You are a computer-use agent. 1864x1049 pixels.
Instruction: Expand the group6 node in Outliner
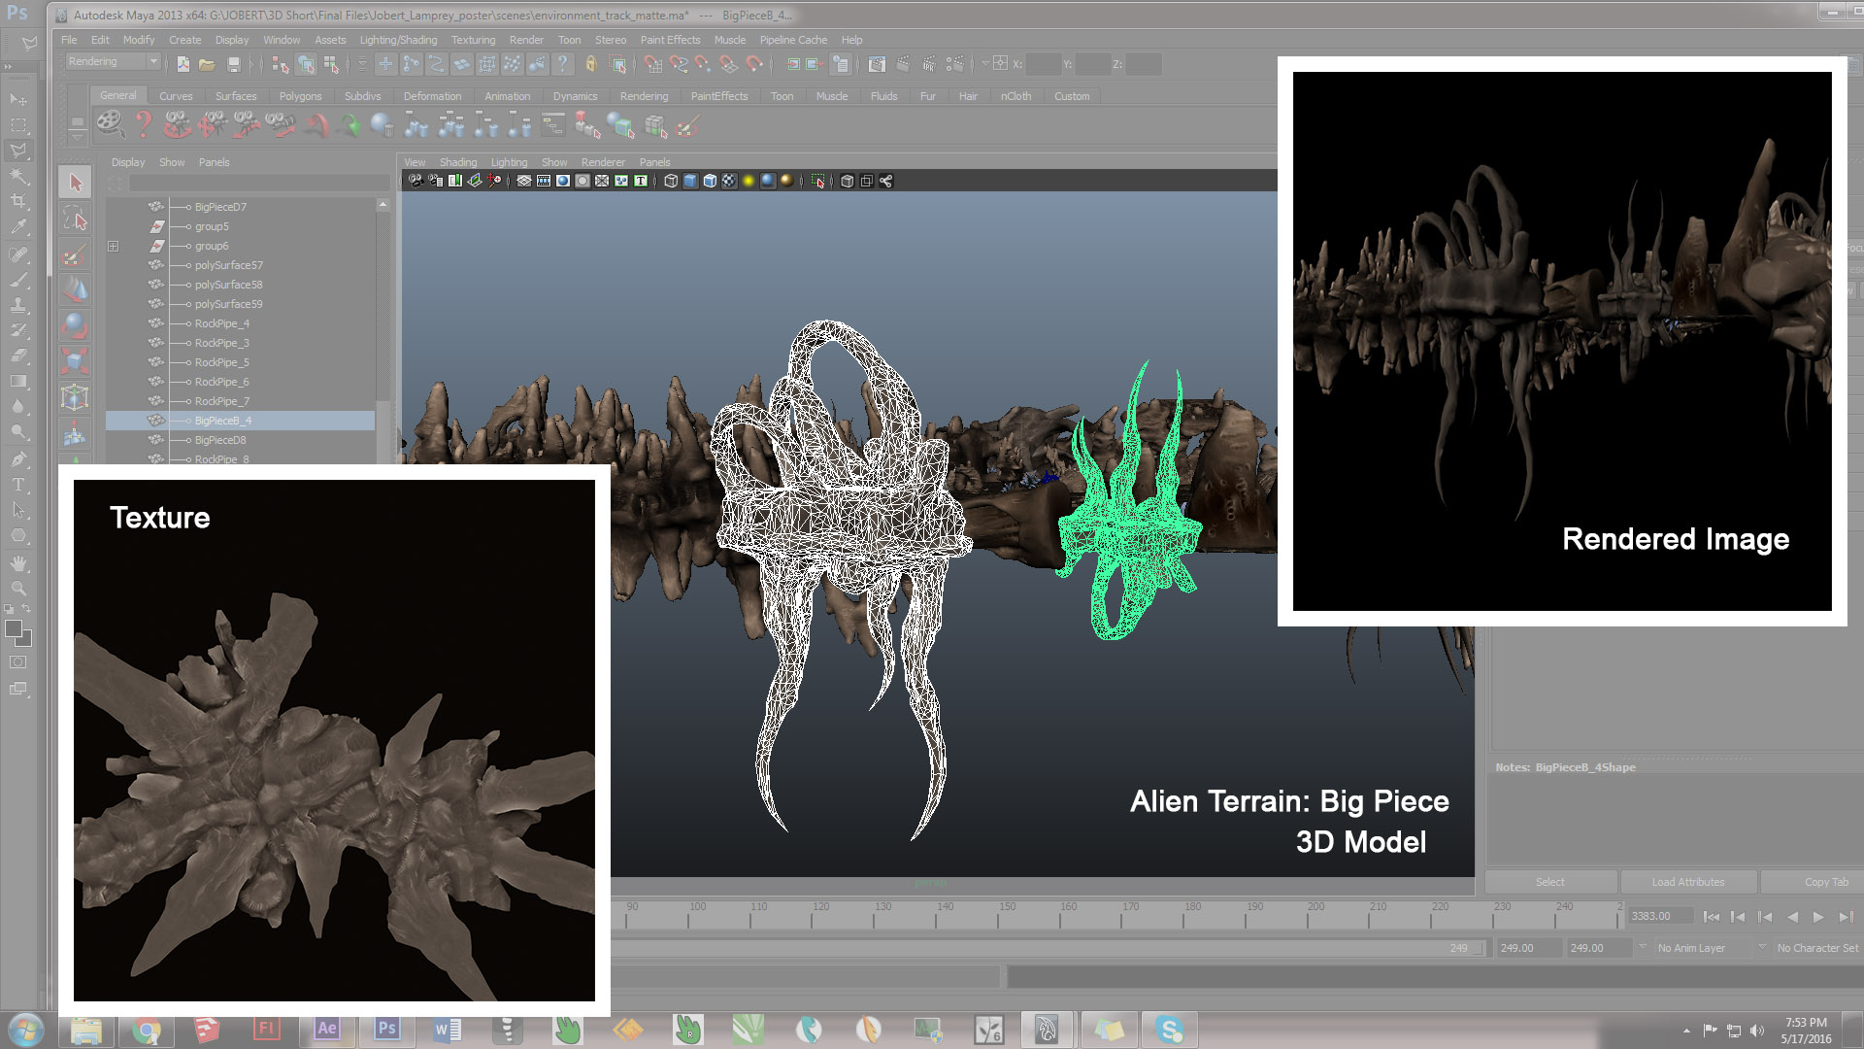tap(114, 246)
